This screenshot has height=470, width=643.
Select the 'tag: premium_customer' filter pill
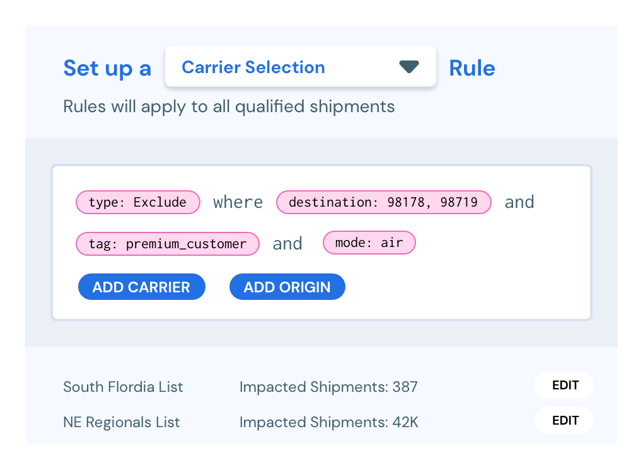(167, 243)
